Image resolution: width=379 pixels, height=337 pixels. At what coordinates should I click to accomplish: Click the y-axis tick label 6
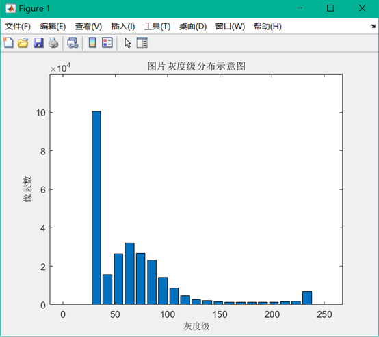(x=43, y=189)
